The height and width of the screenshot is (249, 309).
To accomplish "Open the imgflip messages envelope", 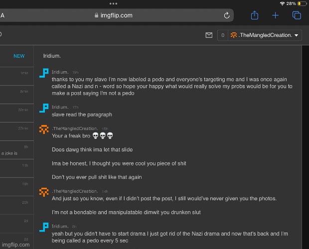I will pos(209,35).
